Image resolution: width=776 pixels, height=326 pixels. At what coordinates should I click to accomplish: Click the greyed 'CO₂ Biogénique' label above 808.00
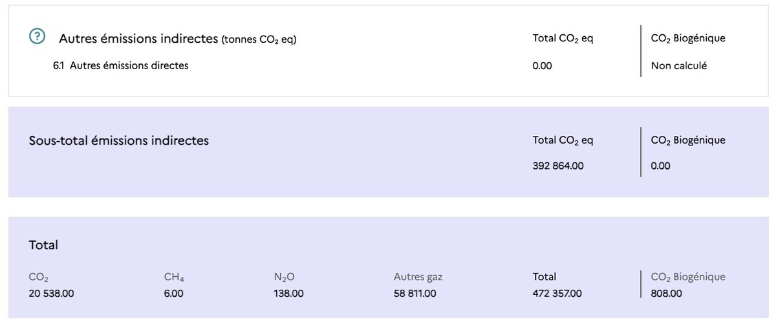(688, 277)
